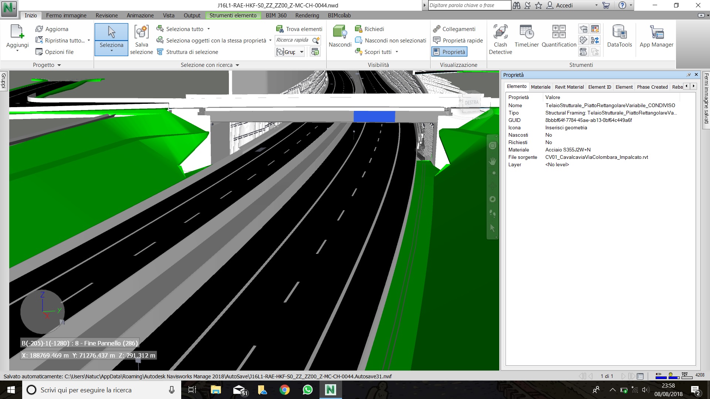Open the Quantification workbook
Viewport: 710px width, 399px height.
tap(559, 36)
